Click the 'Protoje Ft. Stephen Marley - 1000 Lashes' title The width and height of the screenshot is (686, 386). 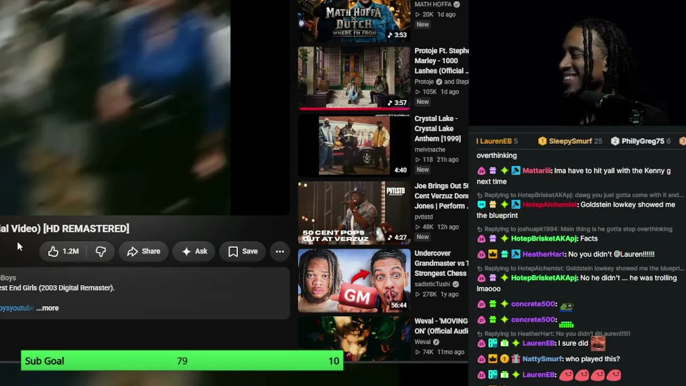pyautogui.click(x=442, y=61)
